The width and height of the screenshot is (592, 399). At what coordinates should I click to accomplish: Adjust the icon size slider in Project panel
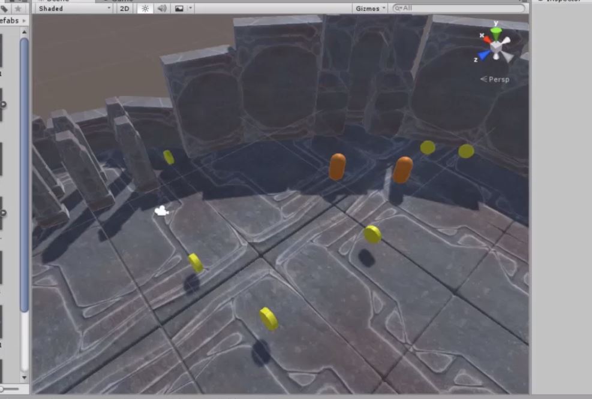pos(10,388)
